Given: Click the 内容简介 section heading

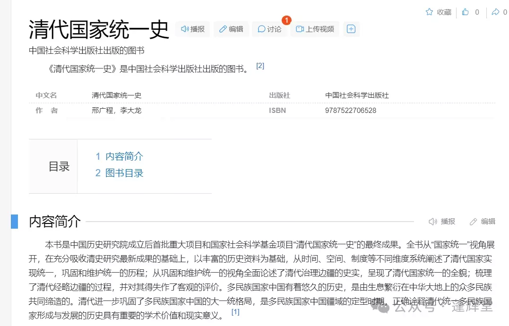Looking at the screenshot, I should pyautogui.click(x=54, y=222).
